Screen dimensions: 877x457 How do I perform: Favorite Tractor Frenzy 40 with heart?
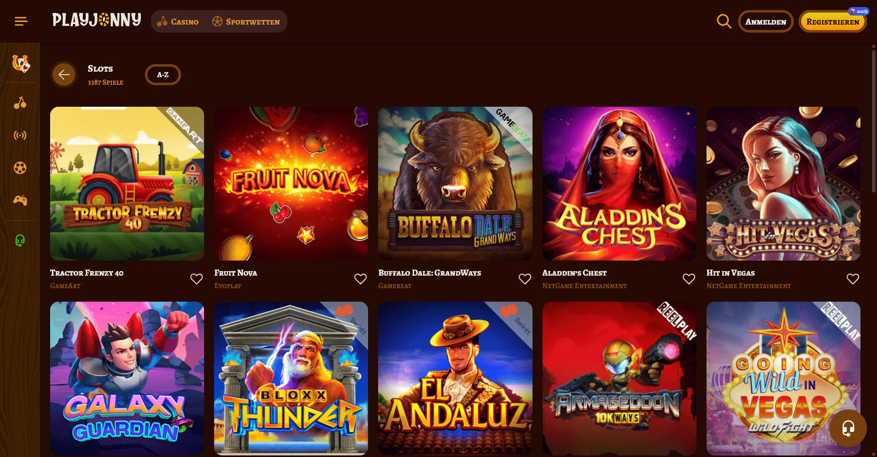coord(197,279)
